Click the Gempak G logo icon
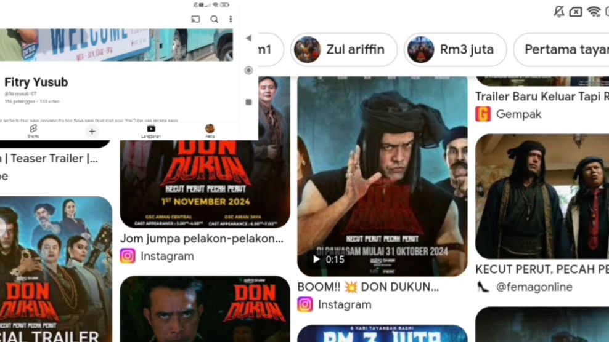 [x=483, y=114]
